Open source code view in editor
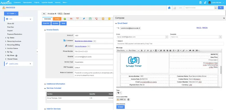 (187, 51)
